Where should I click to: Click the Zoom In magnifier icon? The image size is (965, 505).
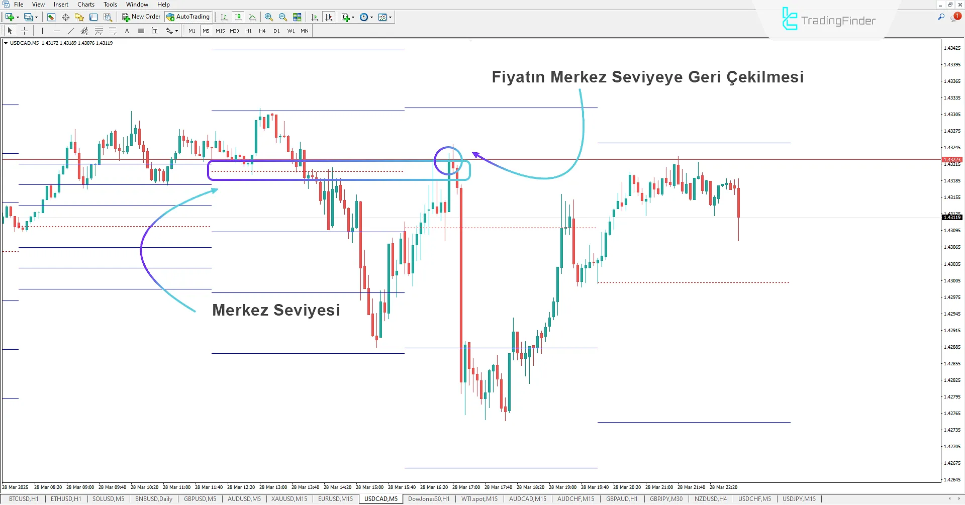pos(269,17)
